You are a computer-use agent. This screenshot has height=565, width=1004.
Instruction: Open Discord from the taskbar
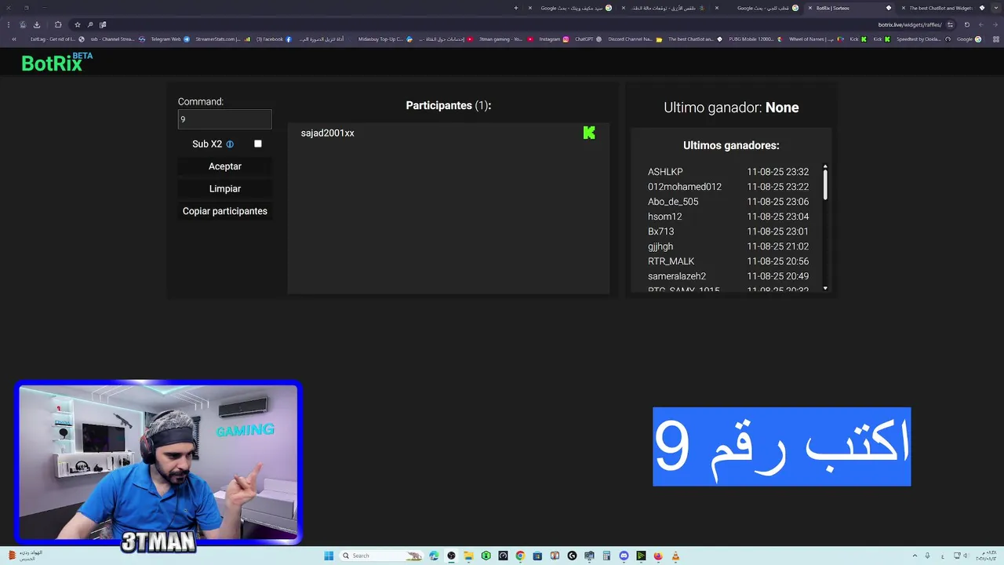pyautogui.click(x=624, y=556)
